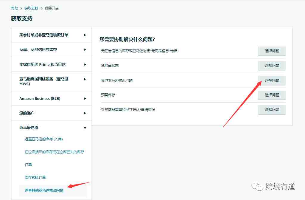
Task: Select the 库存移除订单 sub-item
Action: pyautogui.click(x=35, y=177)
